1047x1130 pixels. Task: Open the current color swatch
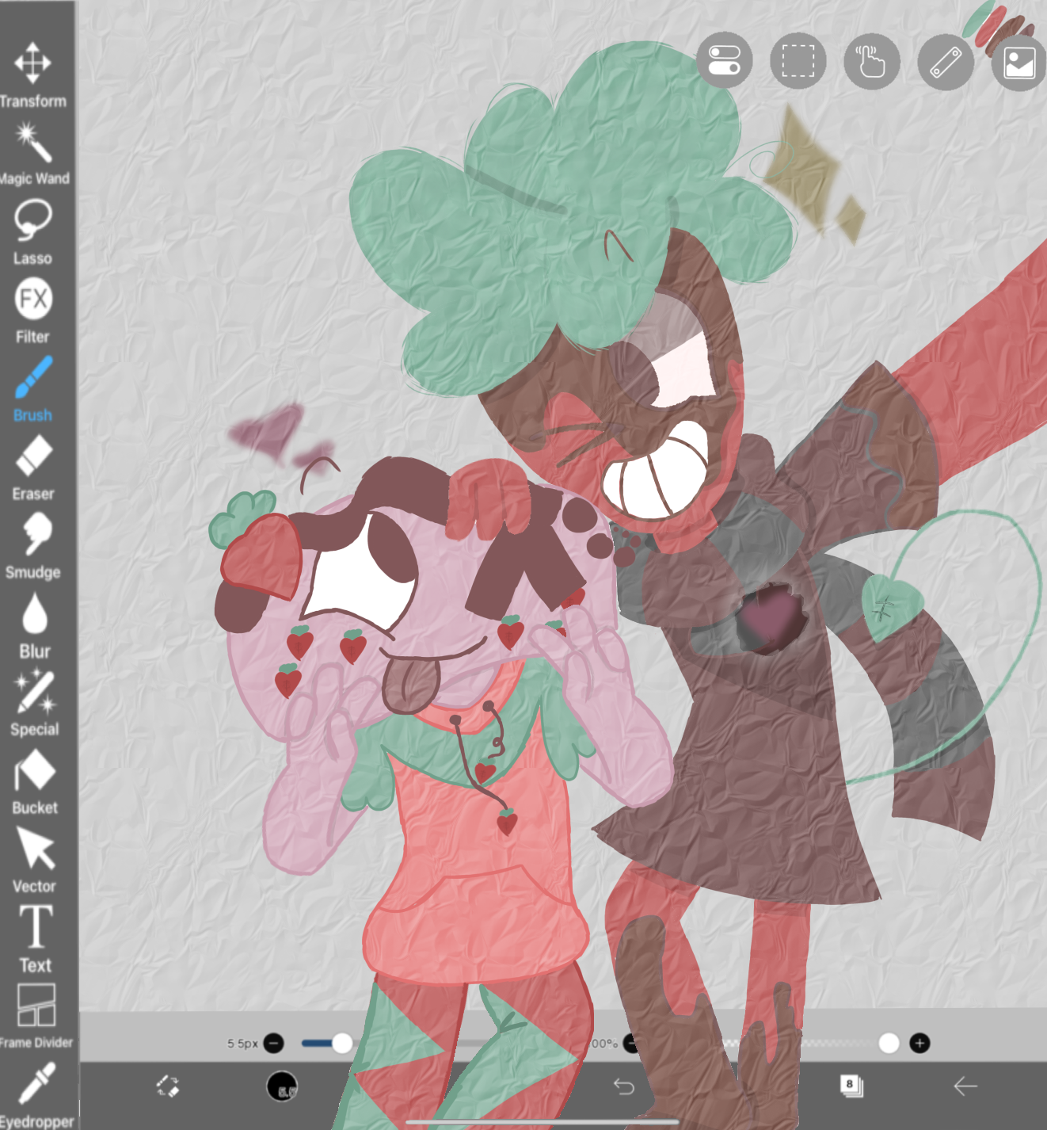(282, 1086)
